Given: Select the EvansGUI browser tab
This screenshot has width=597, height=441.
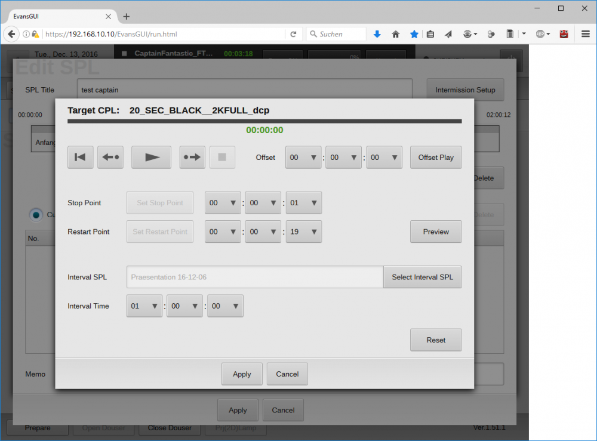Looking at the screenshot, I should pos(57,16).
